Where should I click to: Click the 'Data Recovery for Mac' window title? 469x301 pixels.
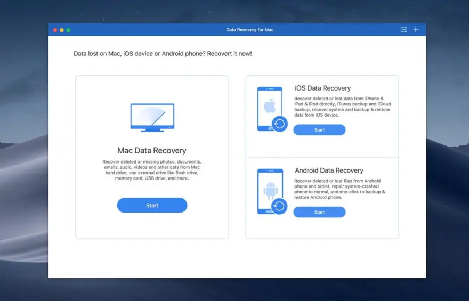pyautogui.click(x=250, y=30)
